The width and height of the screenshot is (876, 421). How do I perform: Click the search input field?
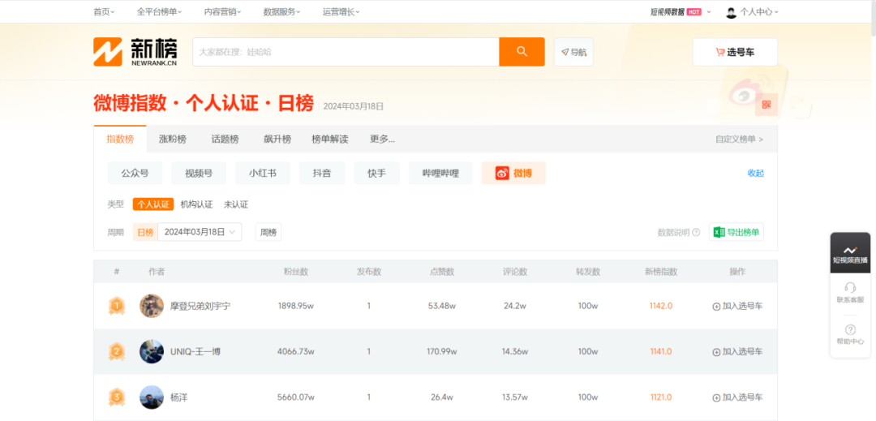point(346,52)
